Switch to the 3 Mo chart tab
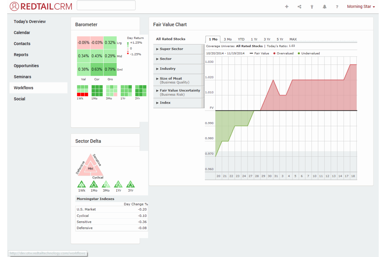 point(227,39)
